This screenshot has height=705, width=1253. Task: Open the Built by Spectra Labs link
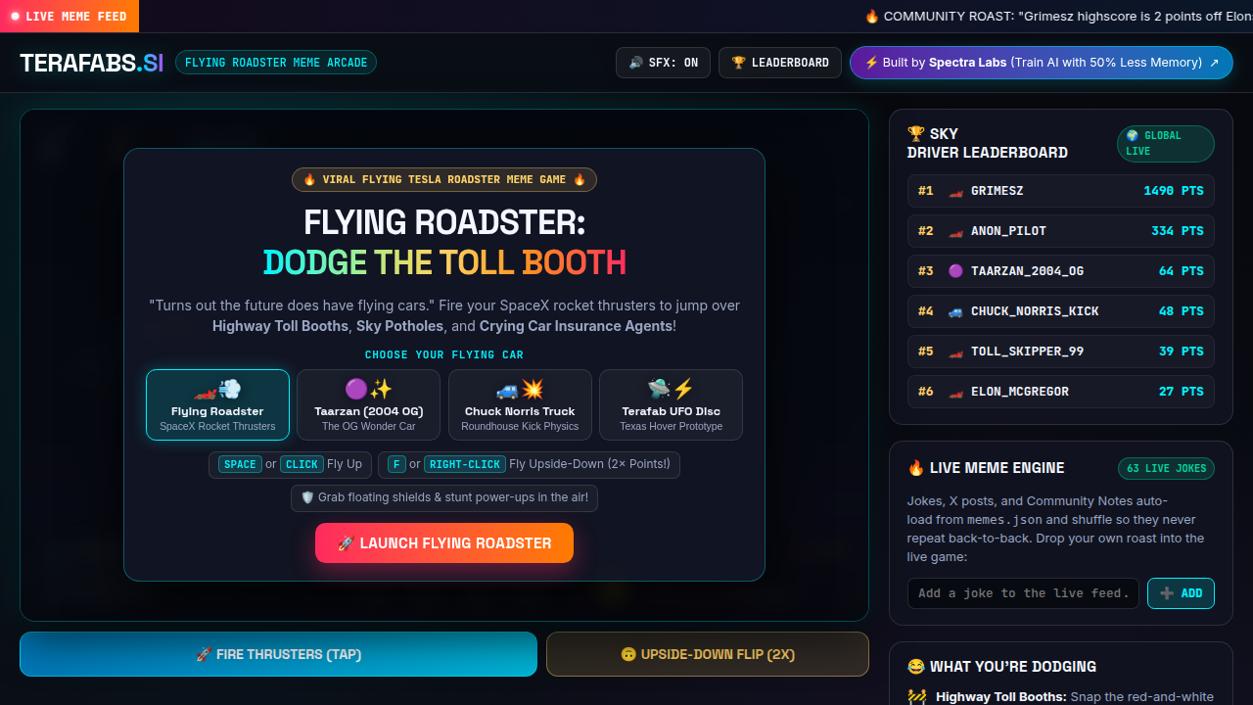point(1042,63)
